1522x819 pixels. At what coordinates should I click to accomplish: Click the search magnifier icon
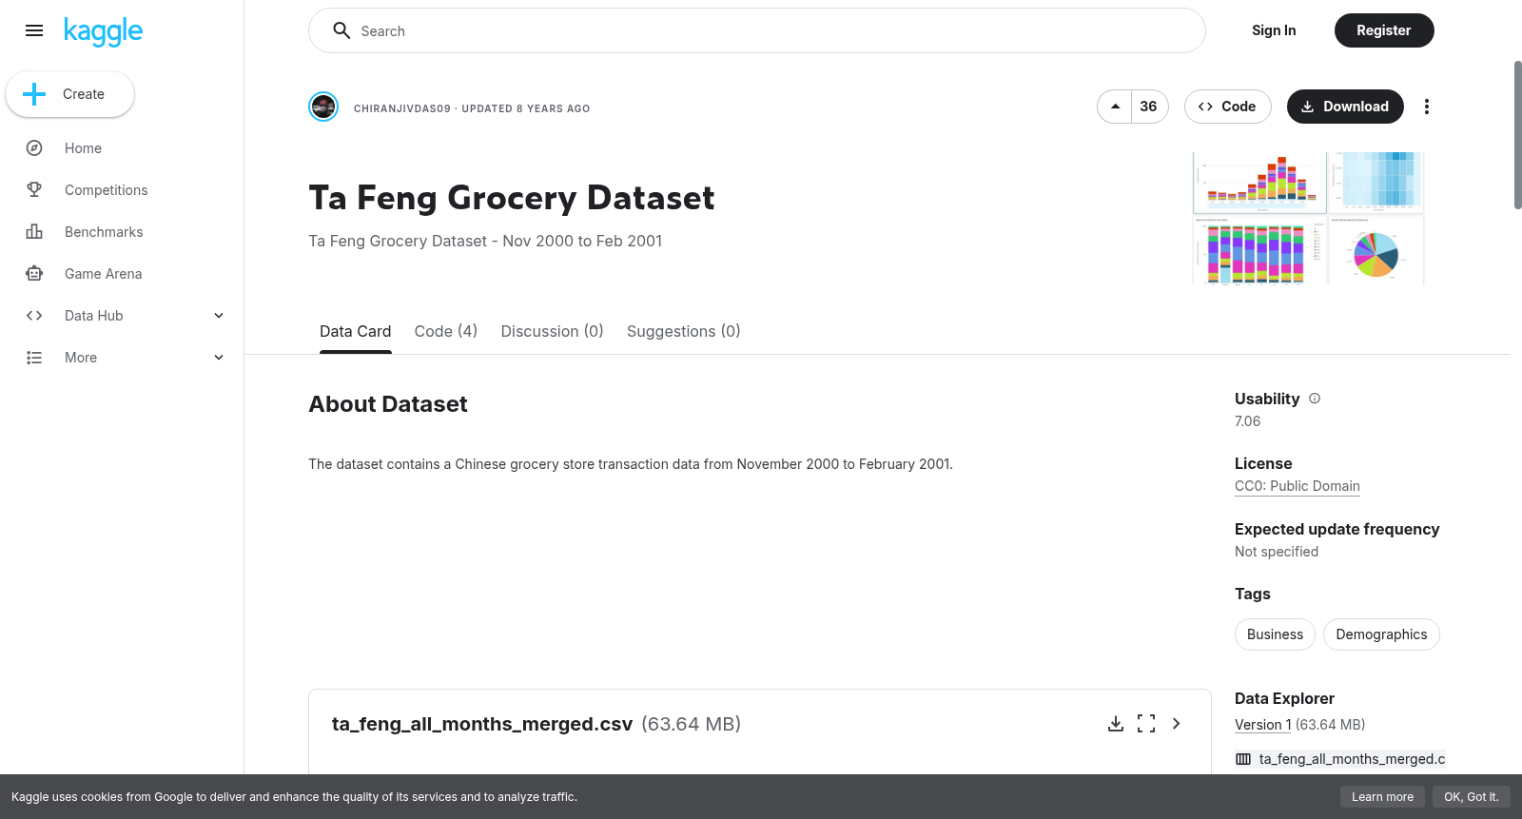pos(341,30)
